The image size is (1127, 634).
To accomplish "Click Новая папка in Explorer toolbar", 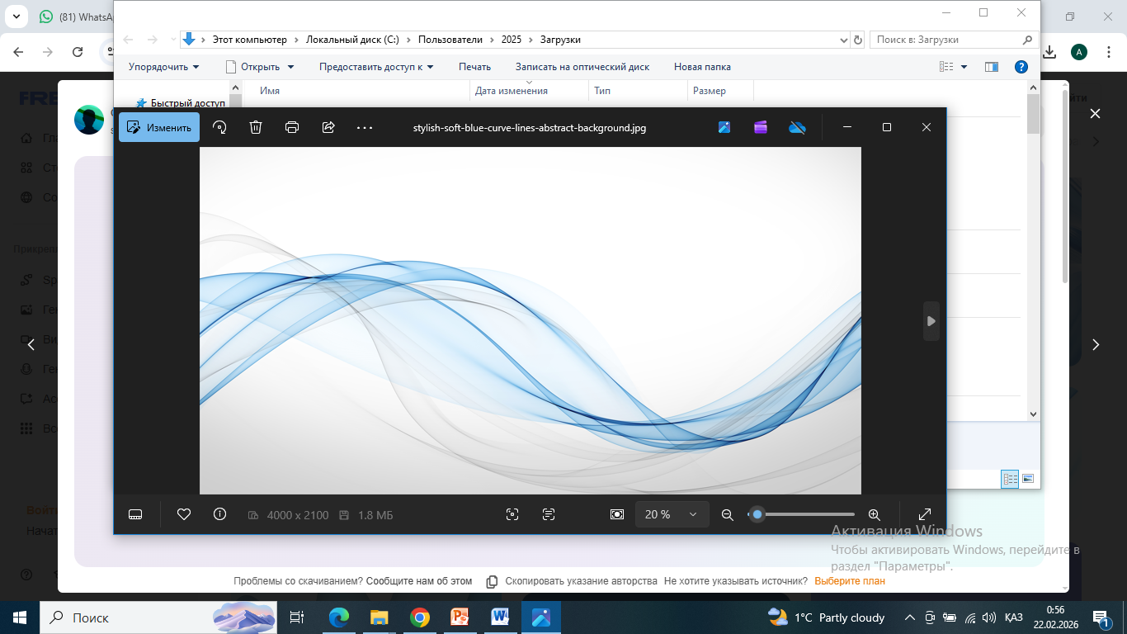I will click(702, 67).
